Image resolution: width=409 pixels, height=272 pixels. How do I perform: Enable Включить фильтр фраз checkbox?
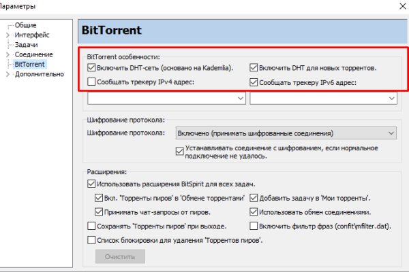coord(255,226)
